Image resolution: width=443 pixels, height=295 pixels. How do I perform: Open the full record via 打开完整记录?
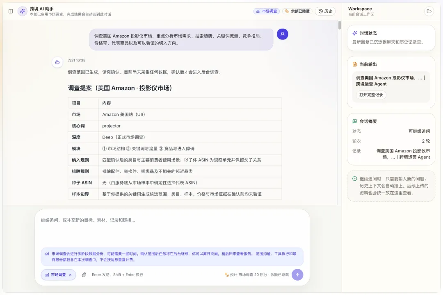pyautogui.click(x=371, y=95)
